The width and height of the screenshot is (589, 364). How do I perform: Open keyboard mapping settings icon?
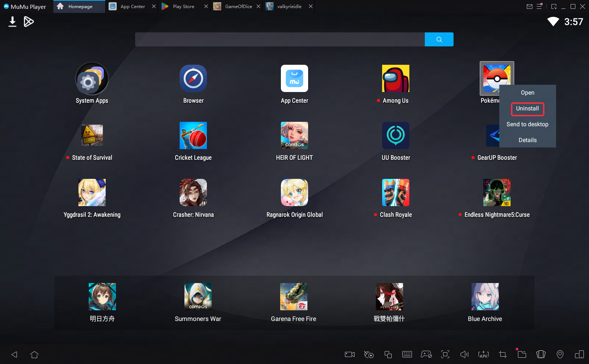click(x=407, y=354)
